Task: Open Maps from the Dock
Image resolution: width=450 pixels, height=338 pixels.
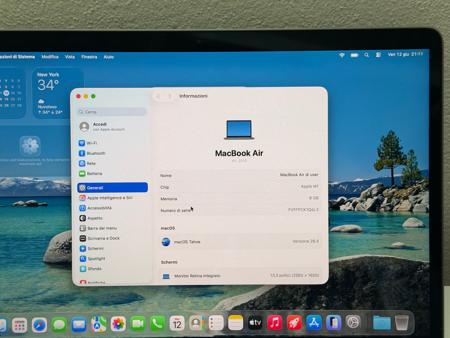Action: point(99,325)
